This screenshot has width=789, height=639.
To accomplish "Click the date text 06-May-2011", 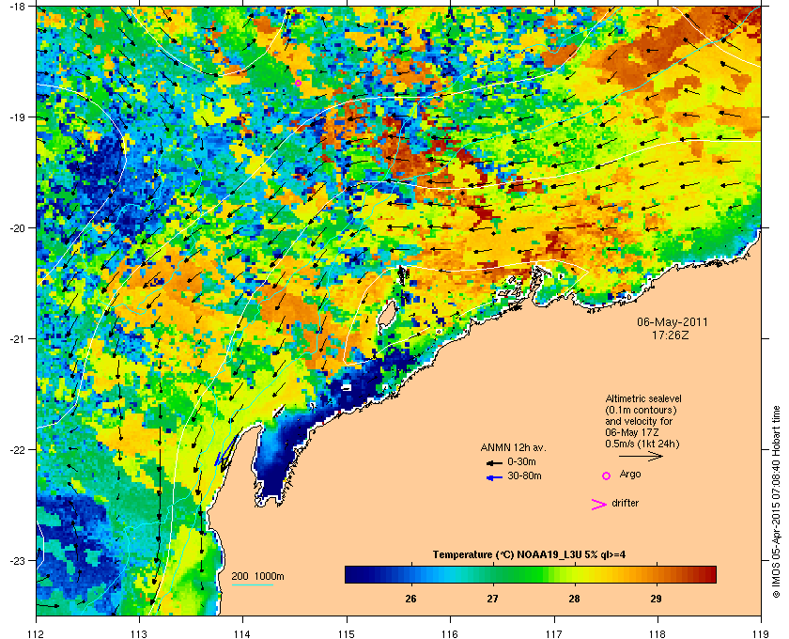I will (x=673, y=321).
